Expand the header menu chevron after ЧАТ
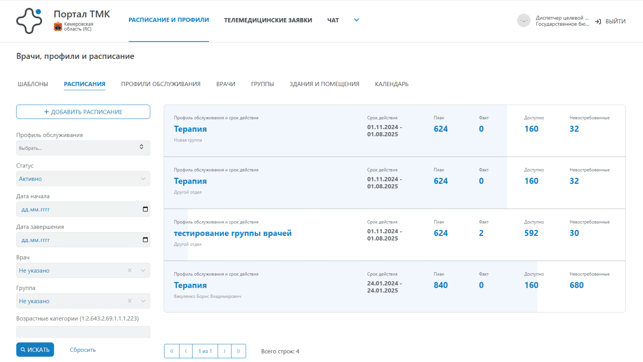 pyautogui.click(x=356, y=20)
